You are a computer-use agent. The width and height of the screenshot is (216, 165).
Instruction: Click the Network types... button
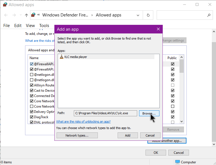[x=77, y=135]
